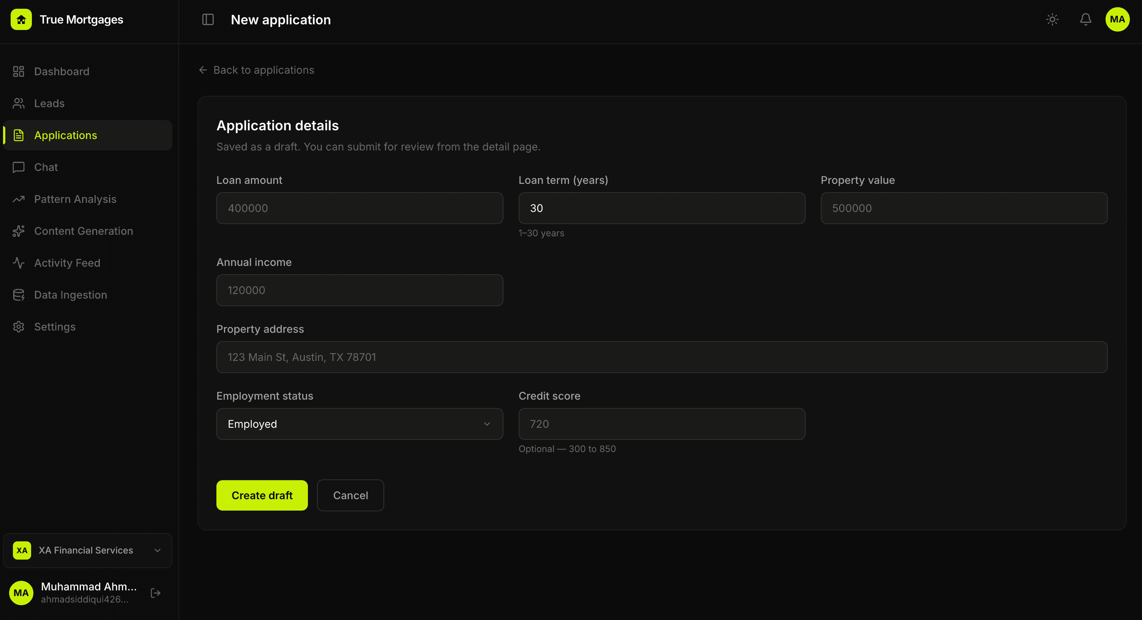Focus the Credit score field
1142x620 pixels.
click(x=662, y=424)
